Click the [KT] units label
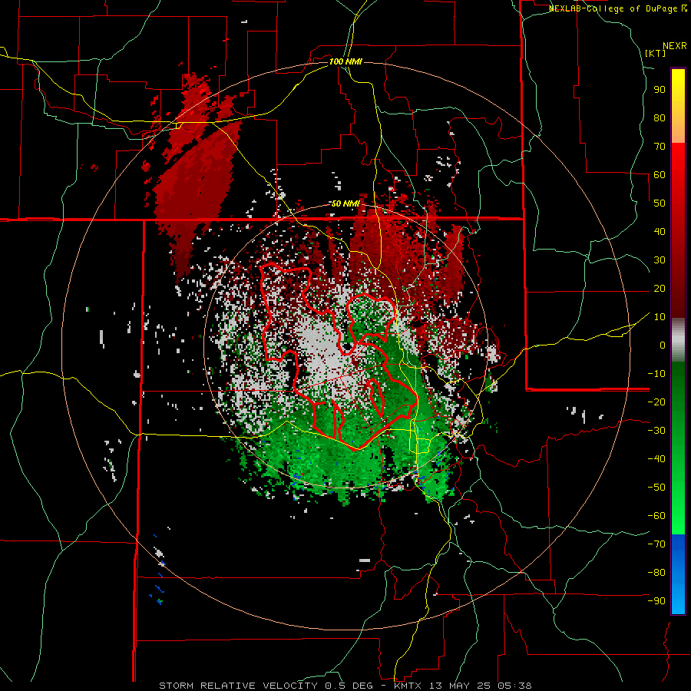This screenshot has width=691, height=691. tap(655, 53)
